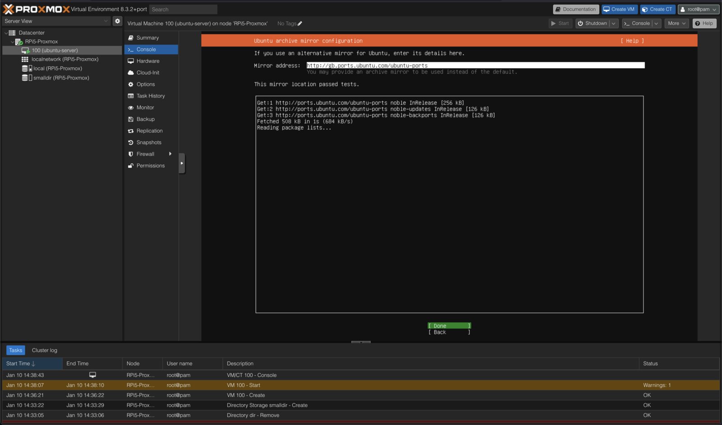Click the local storage database icon

(25, 69)
